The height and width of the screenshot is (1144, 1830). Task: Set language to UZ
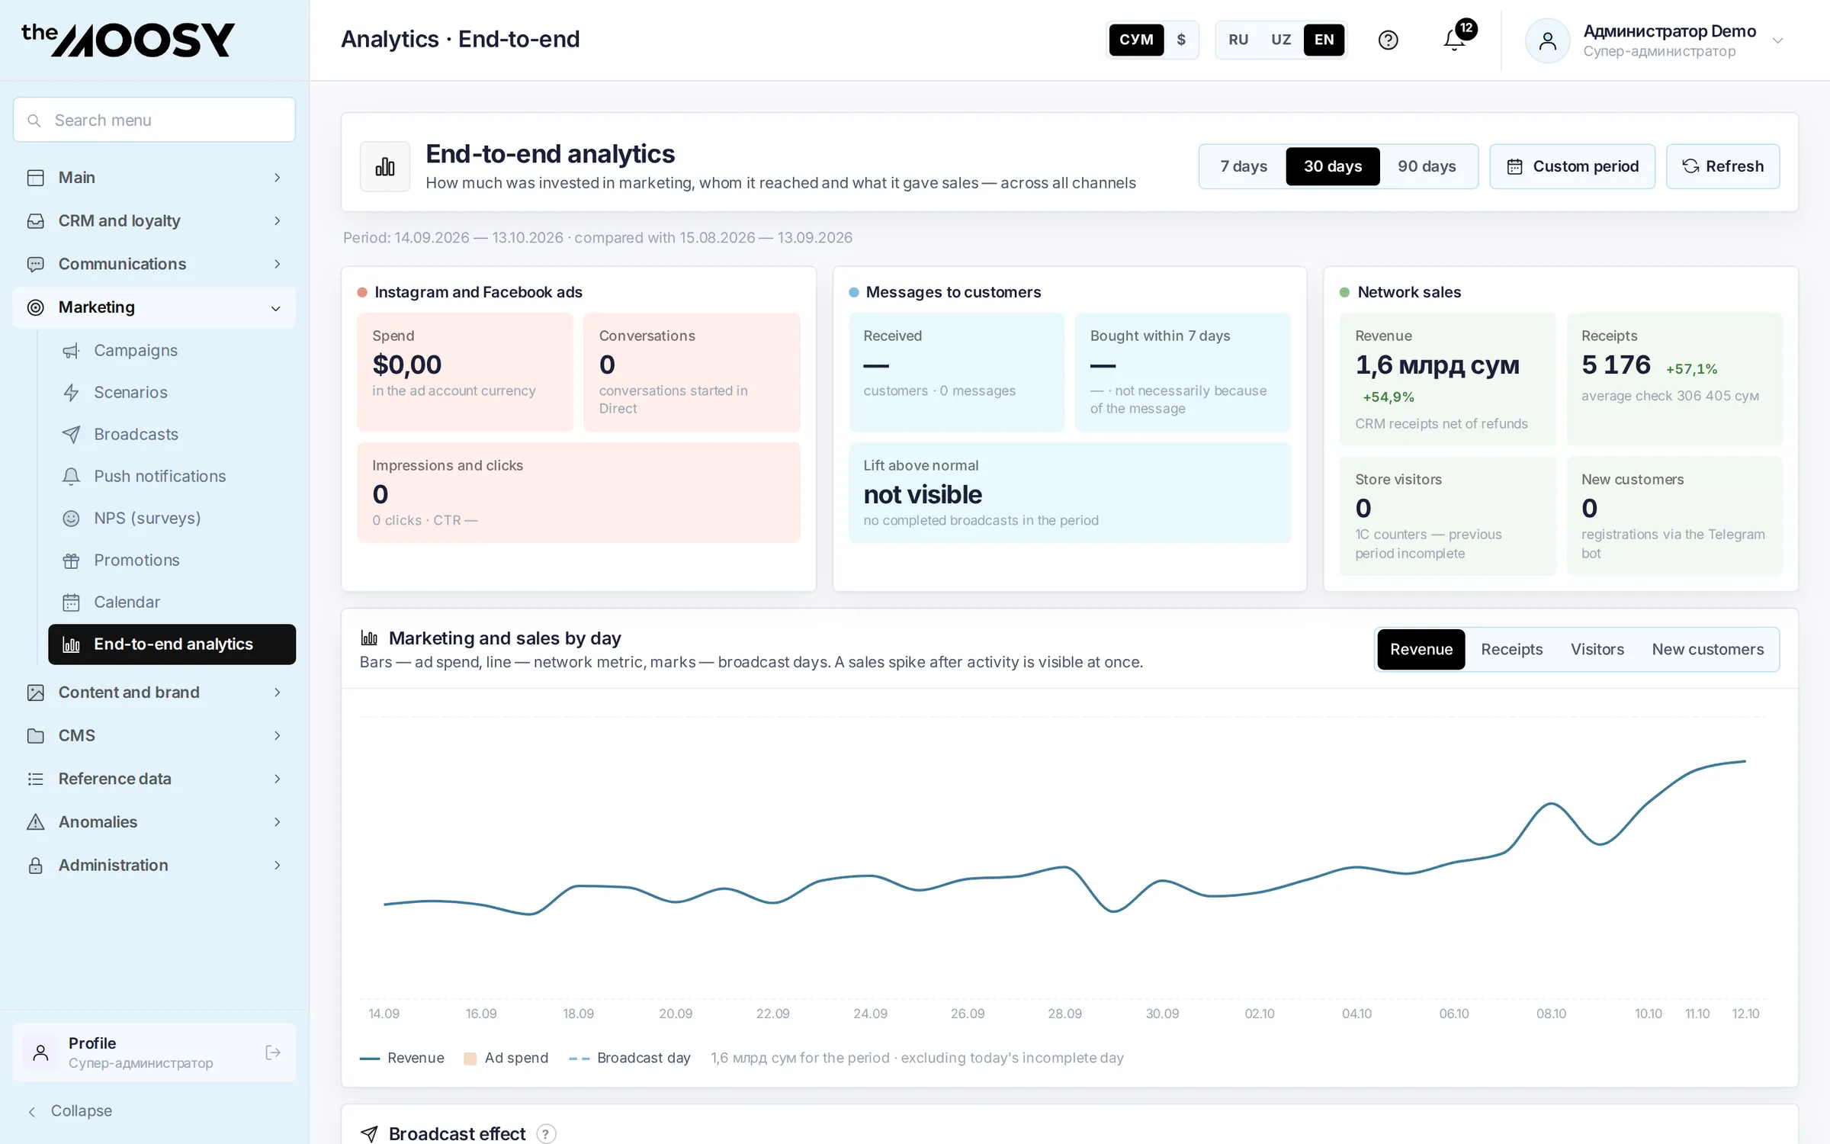point(1281,40)
